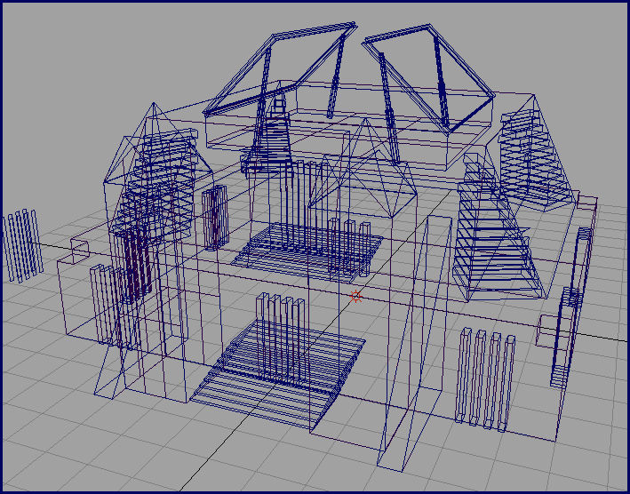Screen dimensions: 630x494
Task: Select the right open roof panel
Action: [x=428, y=69]
